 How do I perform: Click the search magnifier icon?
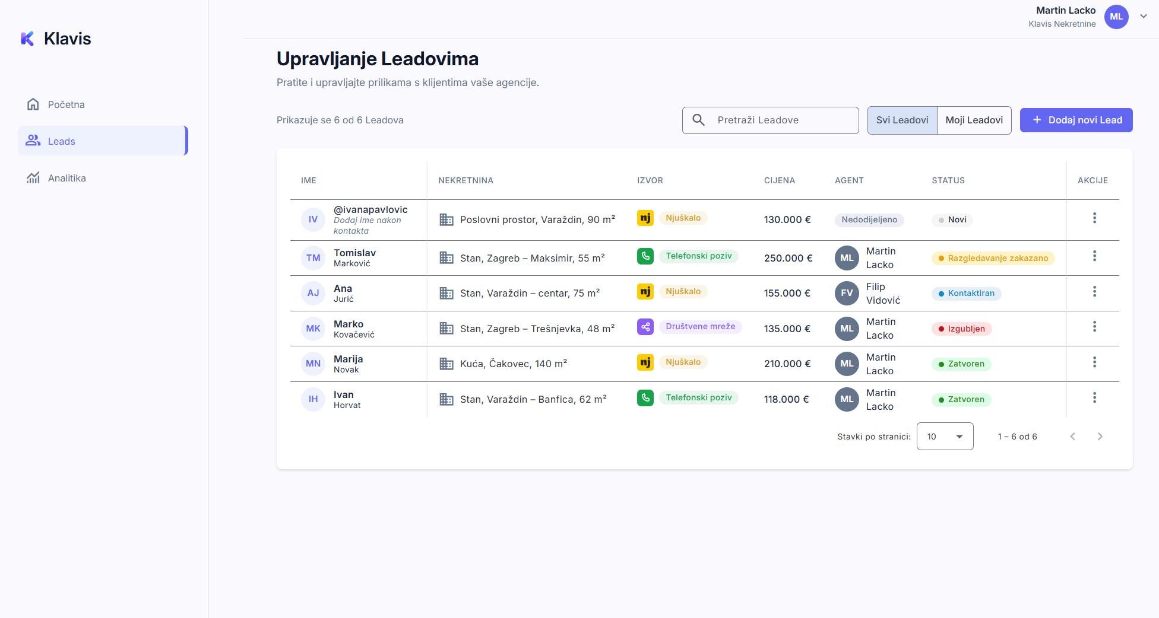point(699,120)
